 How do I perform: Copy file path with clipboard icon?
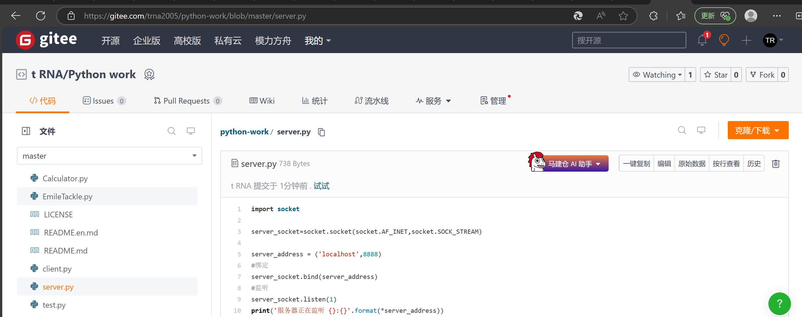321,132
